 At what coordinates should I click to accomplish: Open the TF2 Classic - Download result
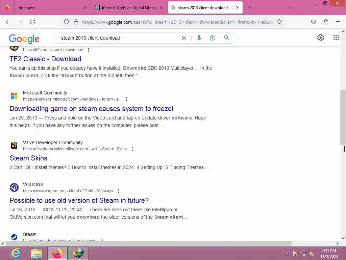(x=45, y=59)
